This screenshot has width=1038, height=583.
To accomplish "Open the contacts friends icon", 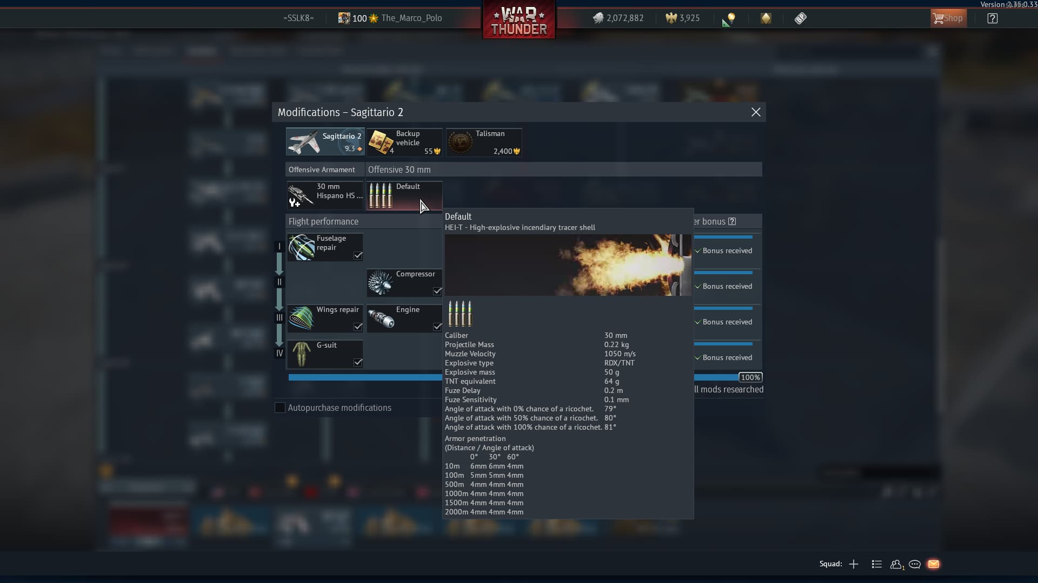I will tap(896, 564).
